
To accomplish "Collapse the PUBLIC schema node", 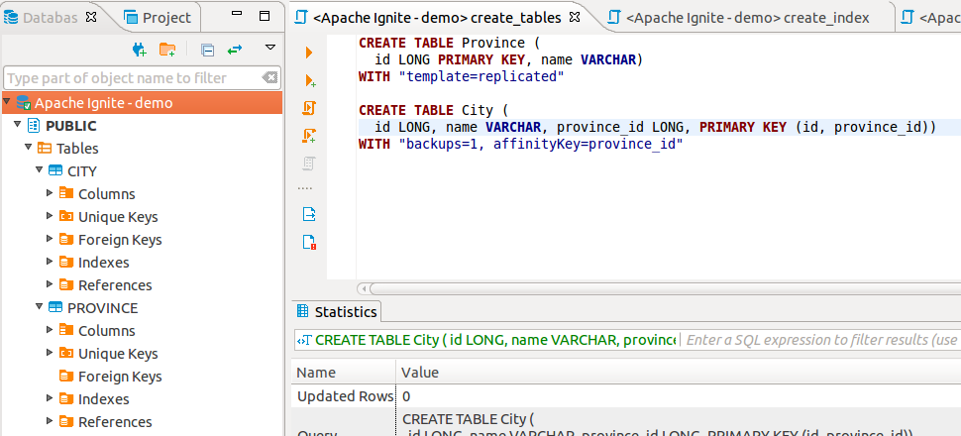I will 18,125.
